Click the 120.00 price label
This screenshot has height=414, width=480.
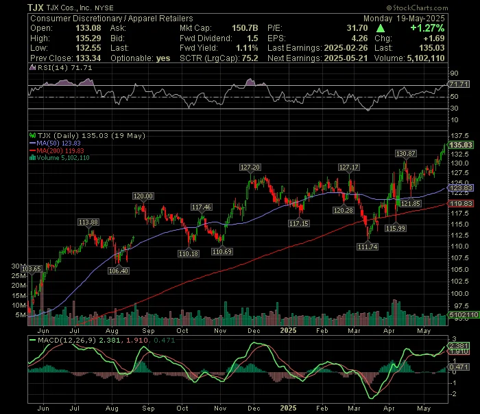pyautogui.click(x=143, y=196)
